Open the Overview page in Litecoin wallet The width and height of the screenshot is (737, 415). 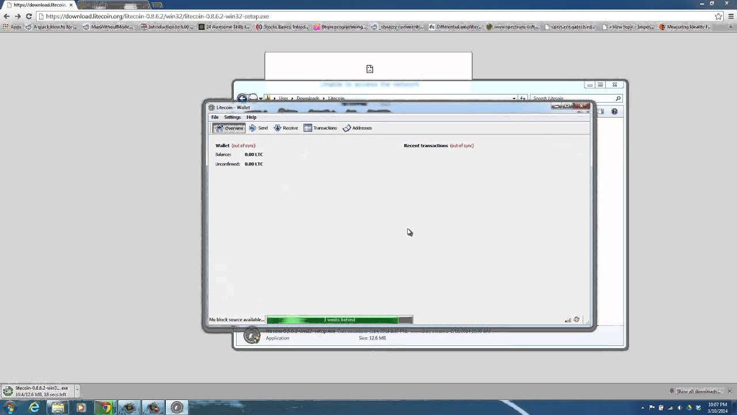tap(229, 128)
